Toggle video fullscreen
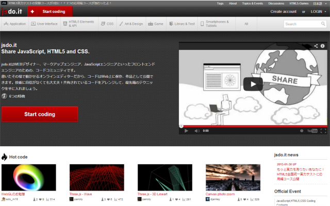Screen dimensions: 330x206 click(x=323, y=131)
